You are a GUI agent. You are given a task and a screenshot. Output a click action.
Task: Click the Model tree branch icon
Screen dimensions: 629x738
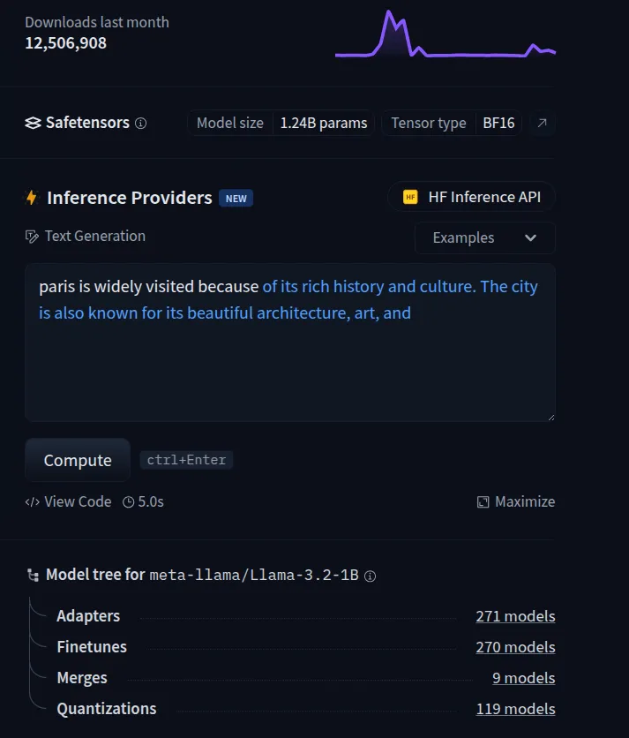pyautogui.click(x=34, y=576)
